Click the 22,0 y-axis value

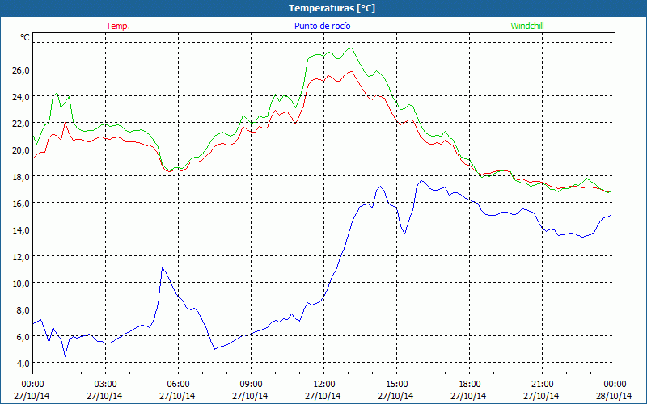pos(21,124)
